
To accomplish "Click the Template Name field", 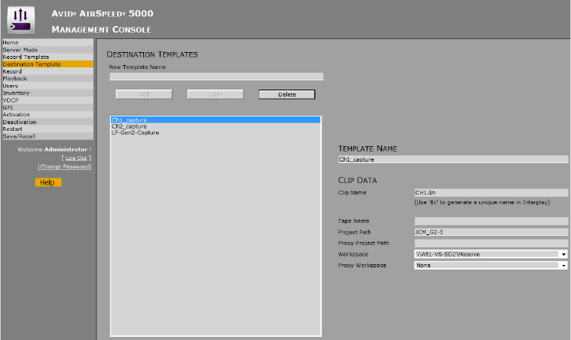I will 453,159.
